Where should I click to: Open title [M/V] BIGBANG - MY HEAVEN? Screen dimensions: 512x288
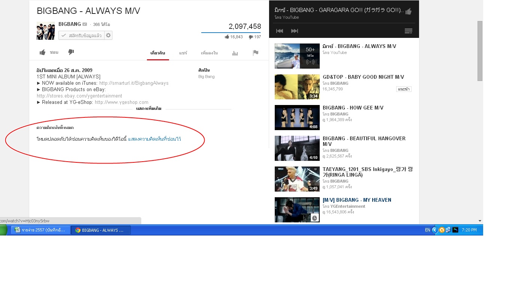click(x=356, y=200)
